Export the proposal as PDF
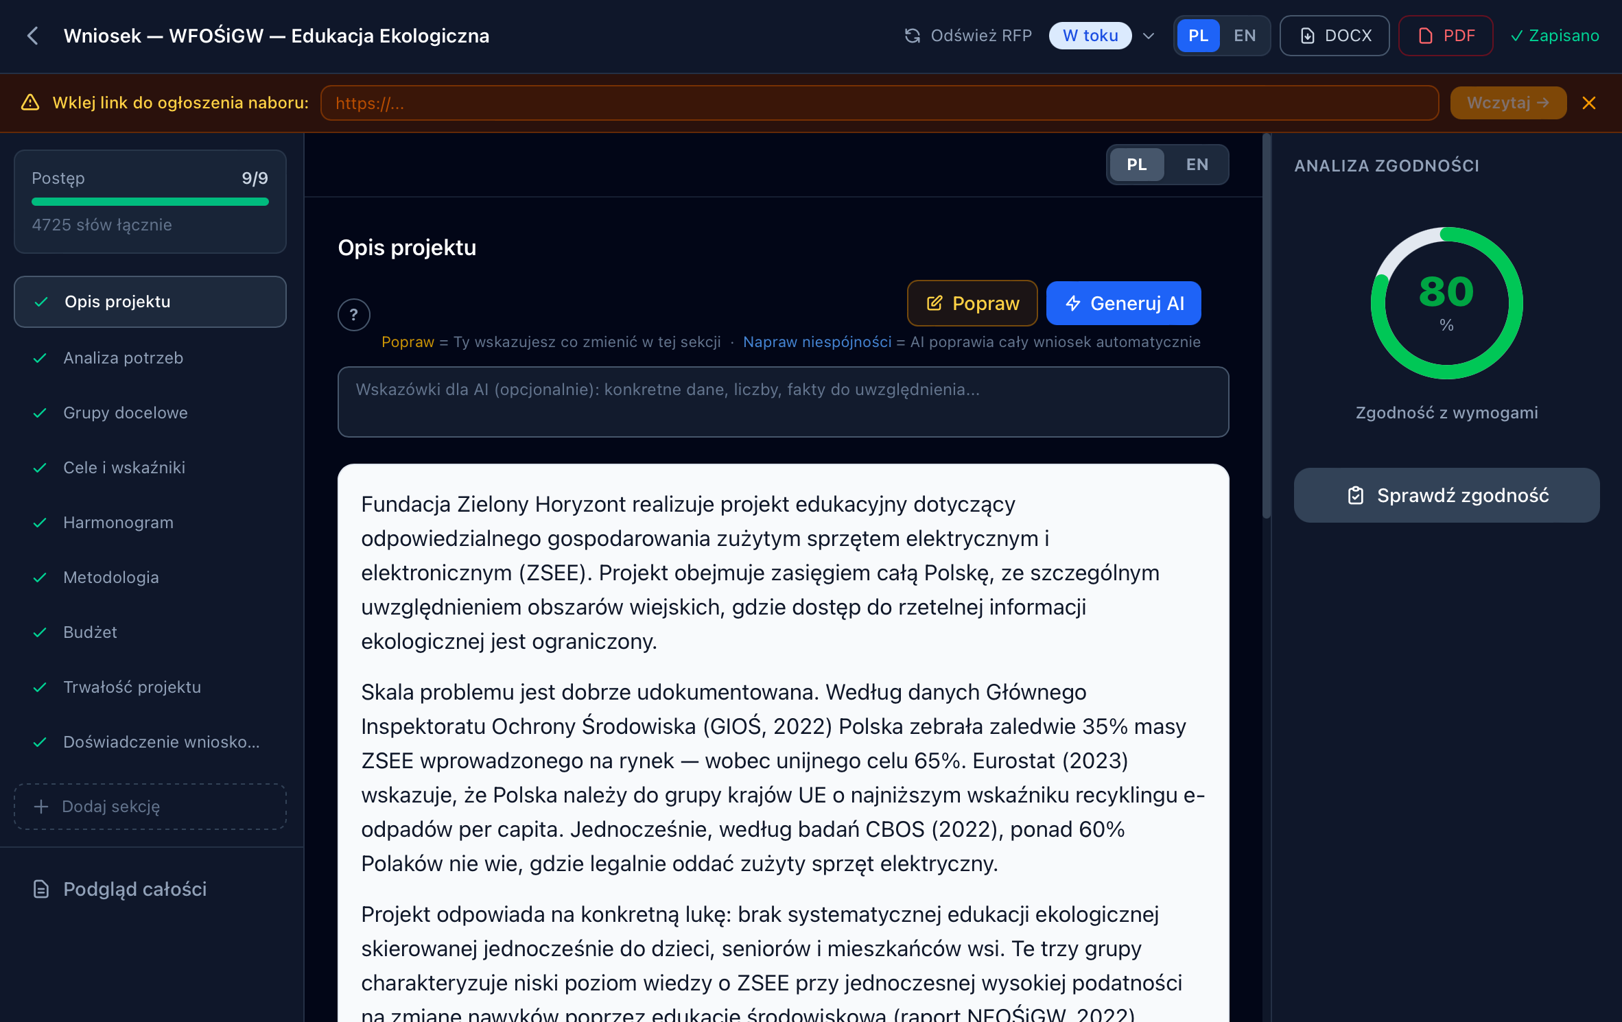 pos(1446,36)
